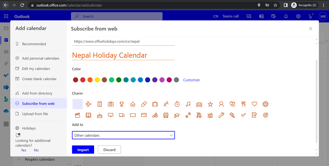The image size is (329, 166).
Task: Select the airplane charm
Action: [89, 104]
